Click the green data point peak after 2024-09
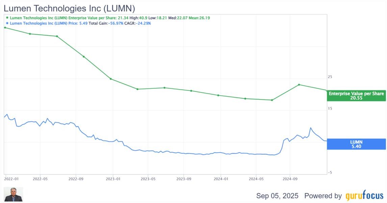The height and width of the screenshot is (203, 387). [299, 85]
